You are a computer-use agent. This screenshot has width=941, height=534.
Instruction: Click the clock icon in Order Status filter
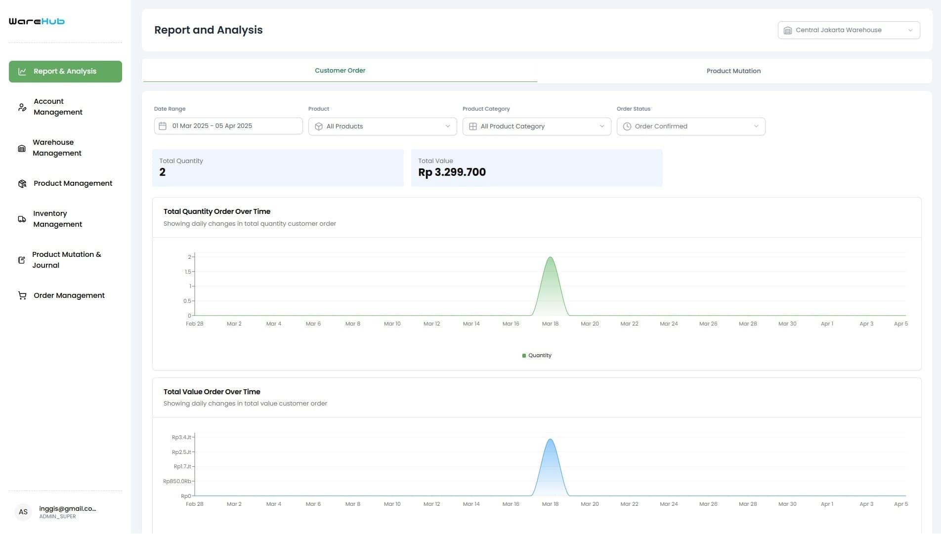click(627, 126)
